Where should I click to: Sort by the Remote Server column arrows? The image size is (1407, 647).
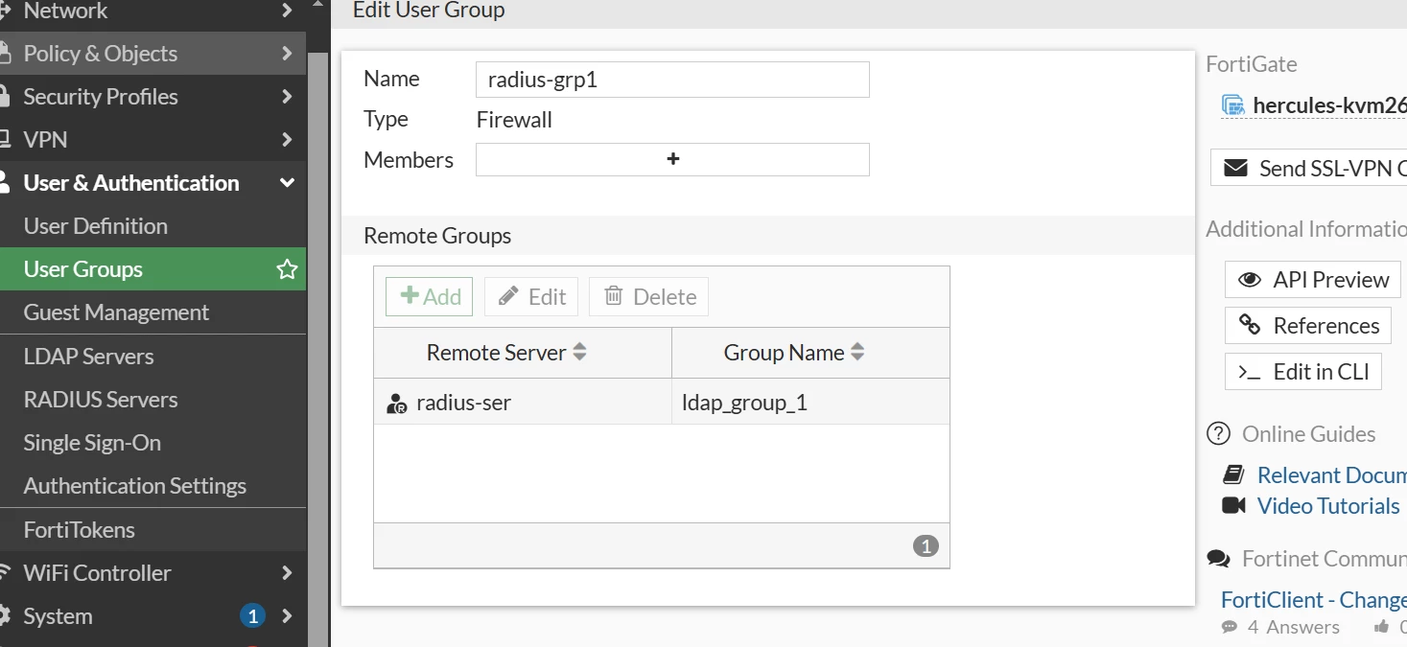click(579, 353)
